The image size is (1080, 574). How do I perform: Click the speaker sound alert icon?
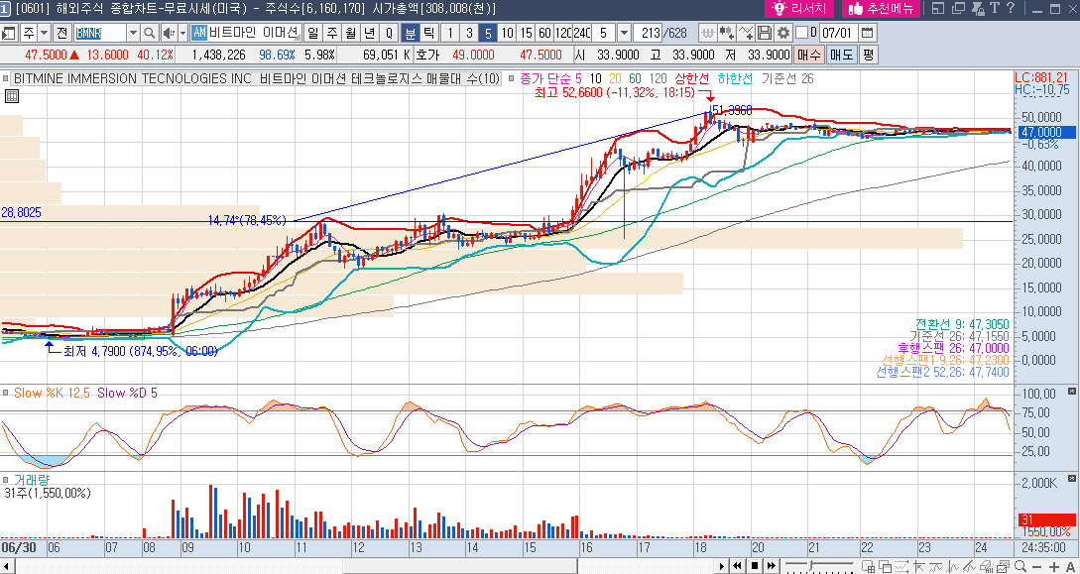168,33
